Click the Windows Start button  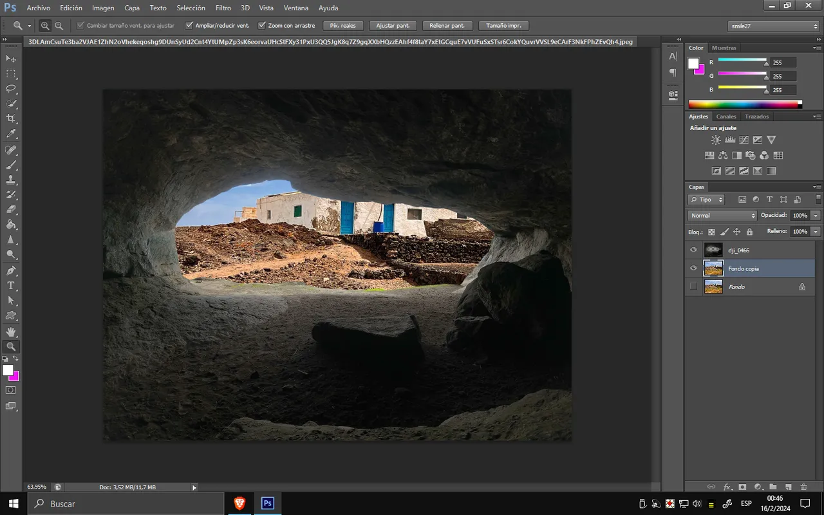pyautogui.click(x=14, y=503)
